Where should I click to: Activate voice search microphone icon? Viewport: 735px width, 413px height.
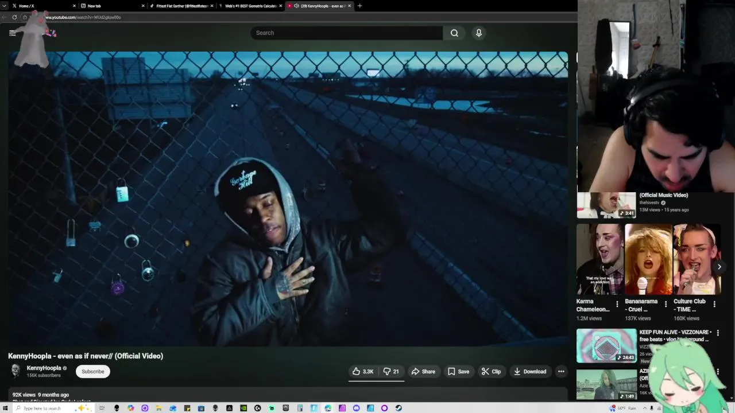(x=478, y=33)
